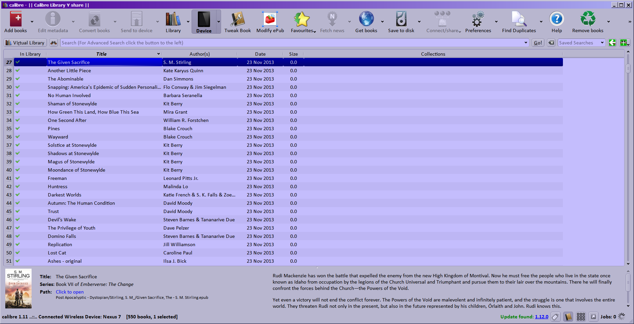Toggle the Tag Browser panel in status bar
The width and height of the screenshot is (634, 324).
(555, 317)
